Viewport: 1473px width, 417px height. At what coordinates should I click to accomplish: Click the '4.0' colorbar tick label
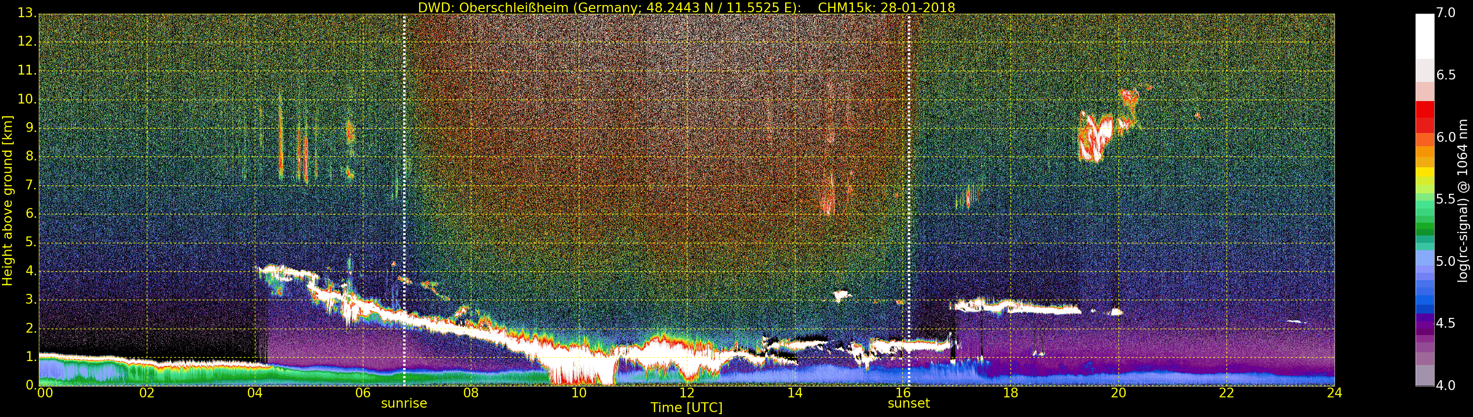coord(1446,386)
